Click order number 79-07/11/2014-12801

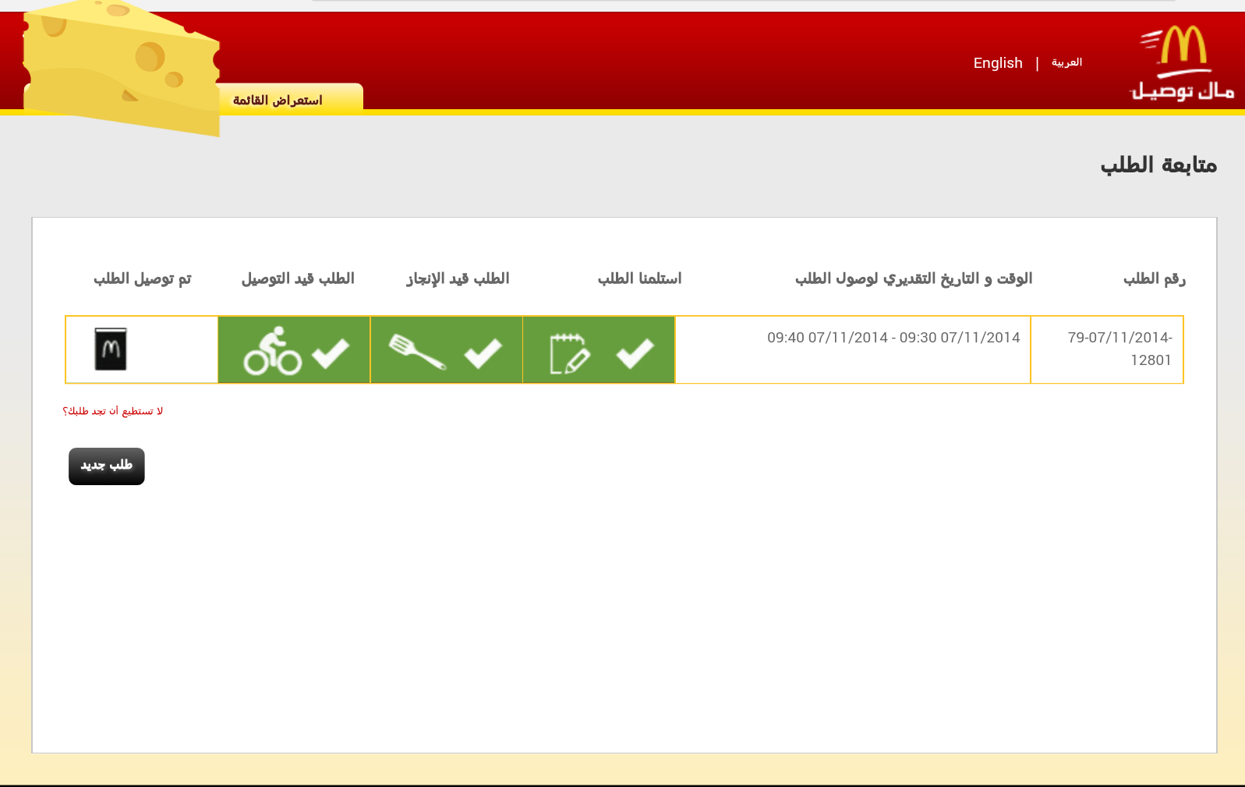(1119, 349)
